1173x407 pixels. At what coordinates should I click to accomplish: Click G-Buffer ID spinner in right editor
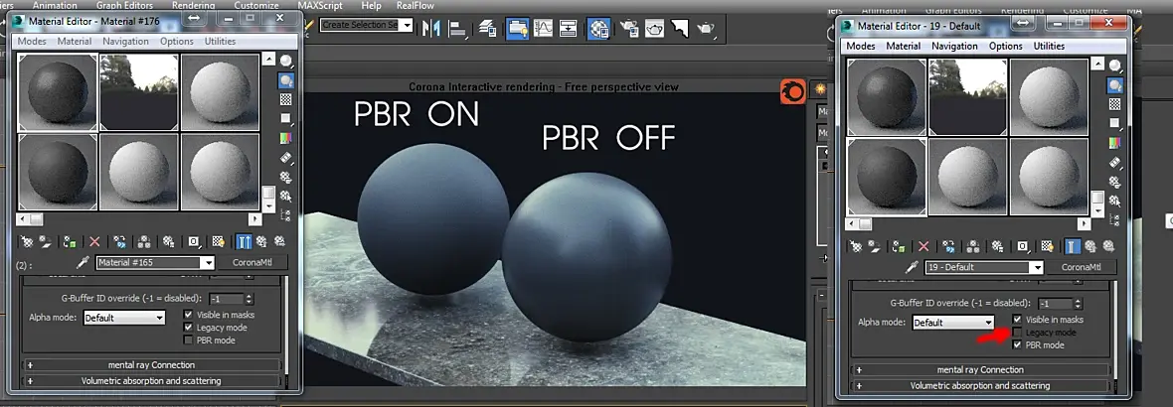pos(1078,304)
